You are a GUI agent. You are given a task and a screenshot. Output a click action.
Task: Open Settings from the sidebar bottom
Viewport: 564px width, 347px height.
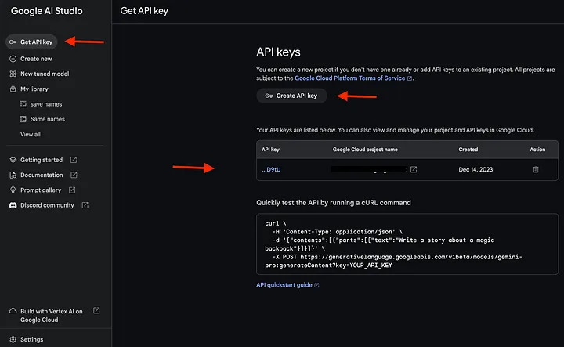click(31, 339)
